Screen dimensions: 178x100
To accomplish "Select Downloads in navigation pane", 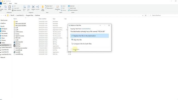I will point(4,36).
